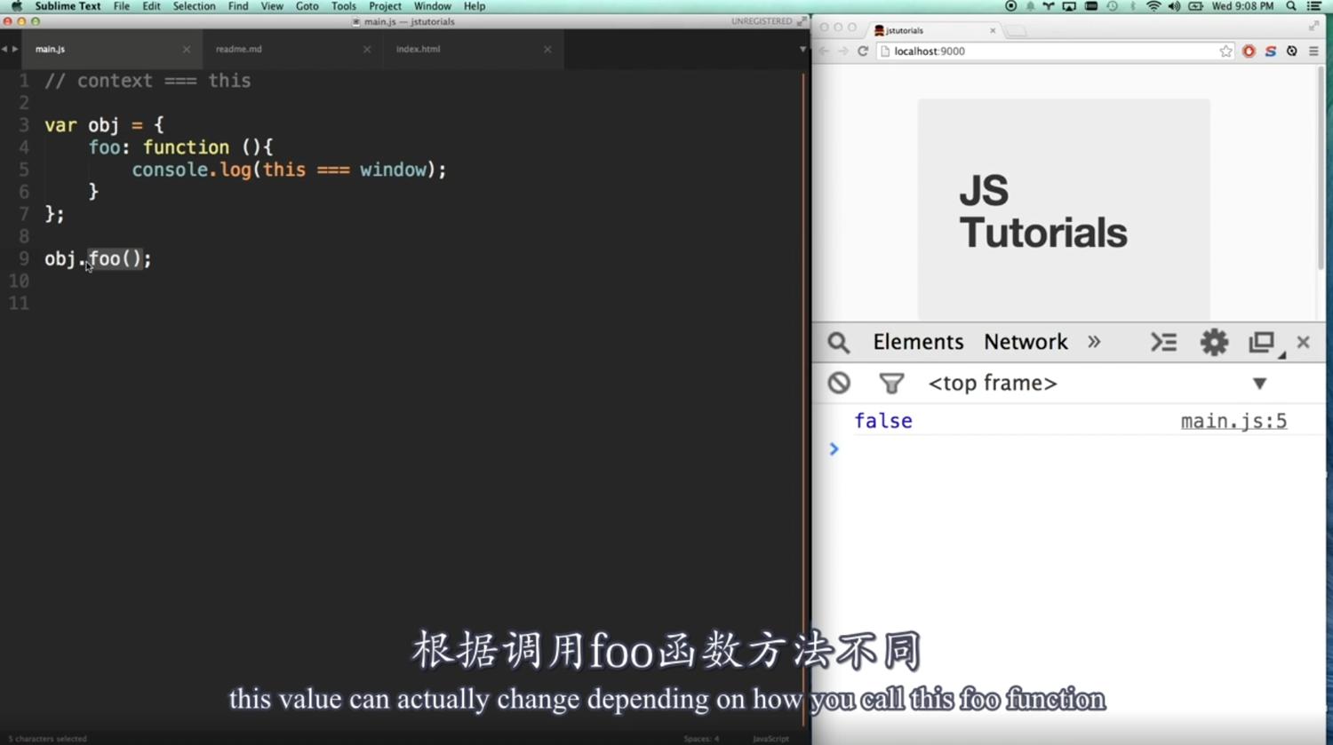The width and height of the screenshot is (1333, 745).
Task: Reload the localhost page
Action: 862,52
